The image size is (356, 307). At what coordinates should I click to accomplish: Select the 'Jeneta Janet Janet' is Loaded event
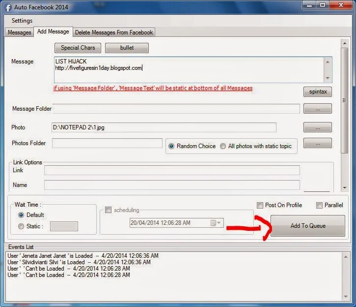[83, 256]
